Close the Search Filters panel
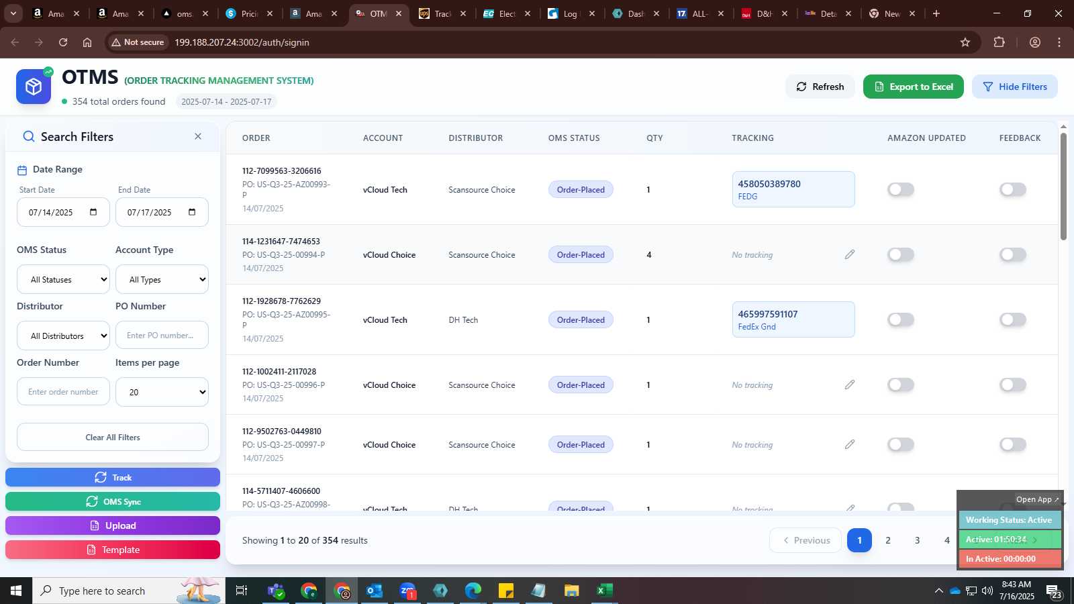1074x604 pixels. [x=198, y=136]
